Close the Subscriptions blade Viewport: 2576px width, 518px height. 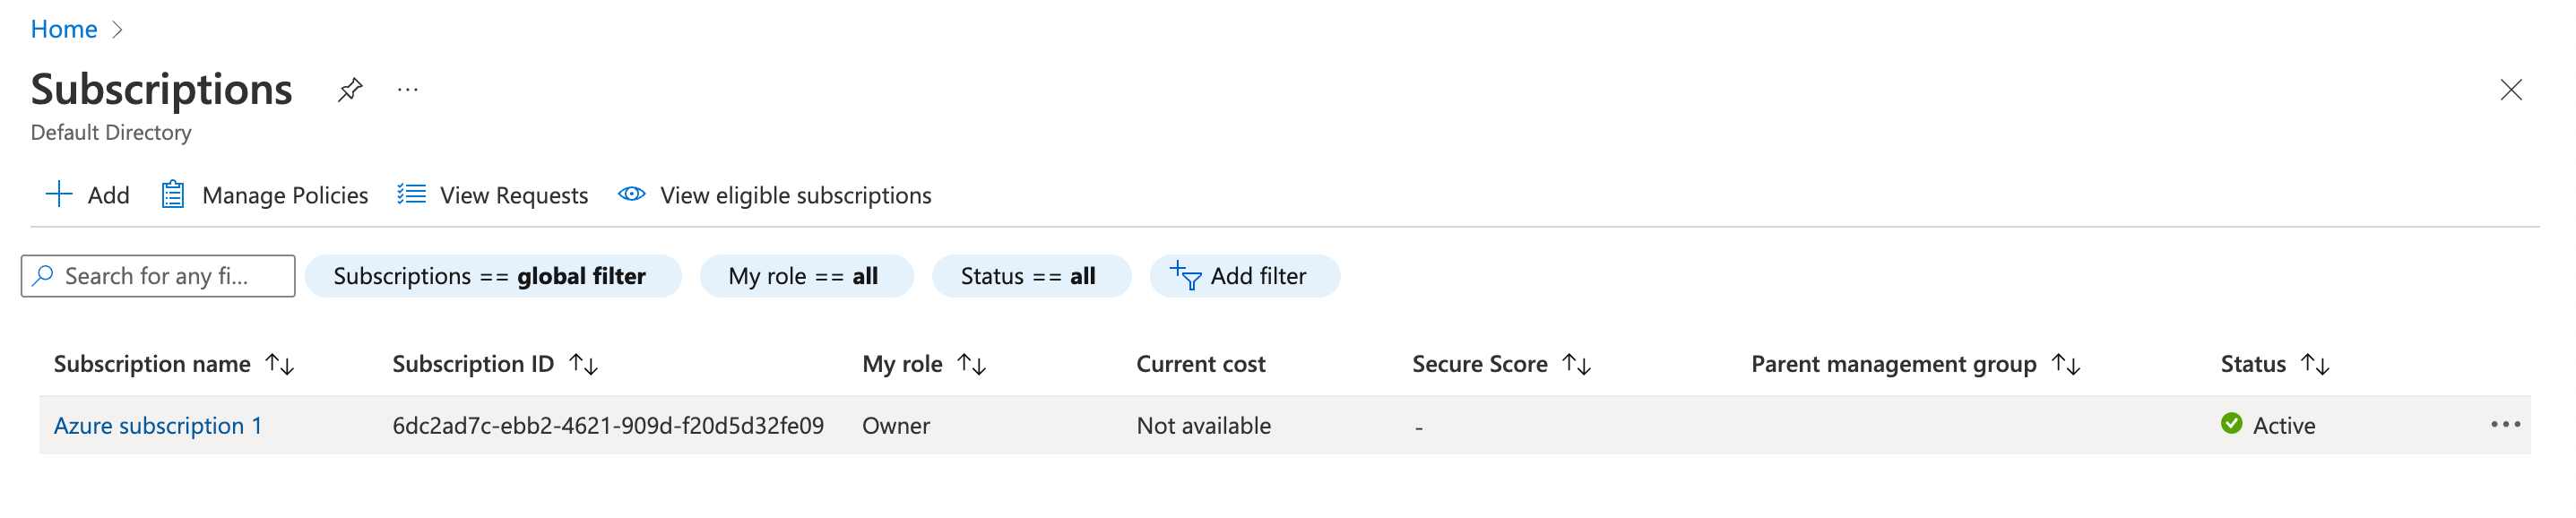click(2510, 90)
